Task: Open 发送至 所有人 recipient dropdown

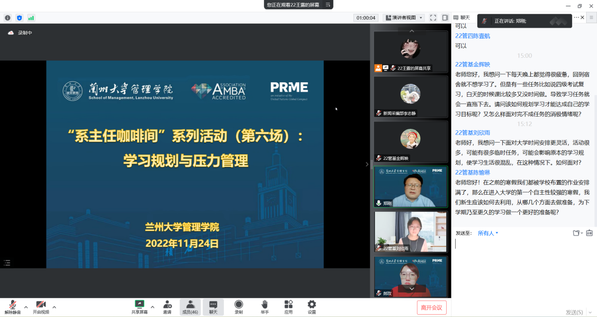Action: coord(488,233)
